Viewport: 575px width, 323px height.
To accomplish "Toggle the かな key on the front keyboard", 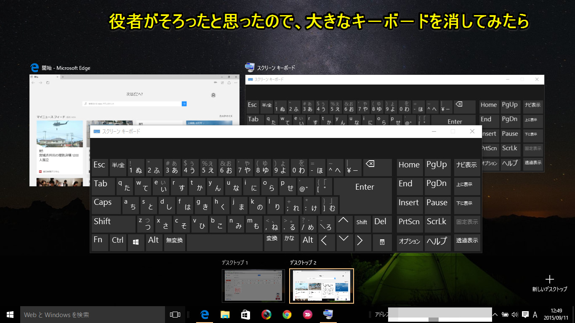I will click(290, 242).
